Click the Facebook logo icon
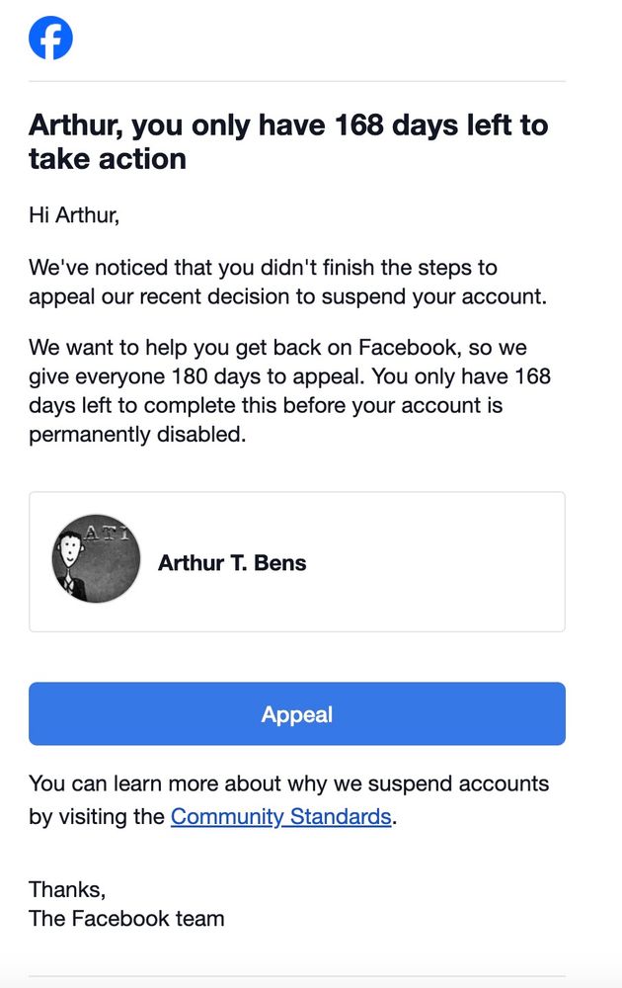The height and width of the screenshot is (988, 622). point(50,38)
